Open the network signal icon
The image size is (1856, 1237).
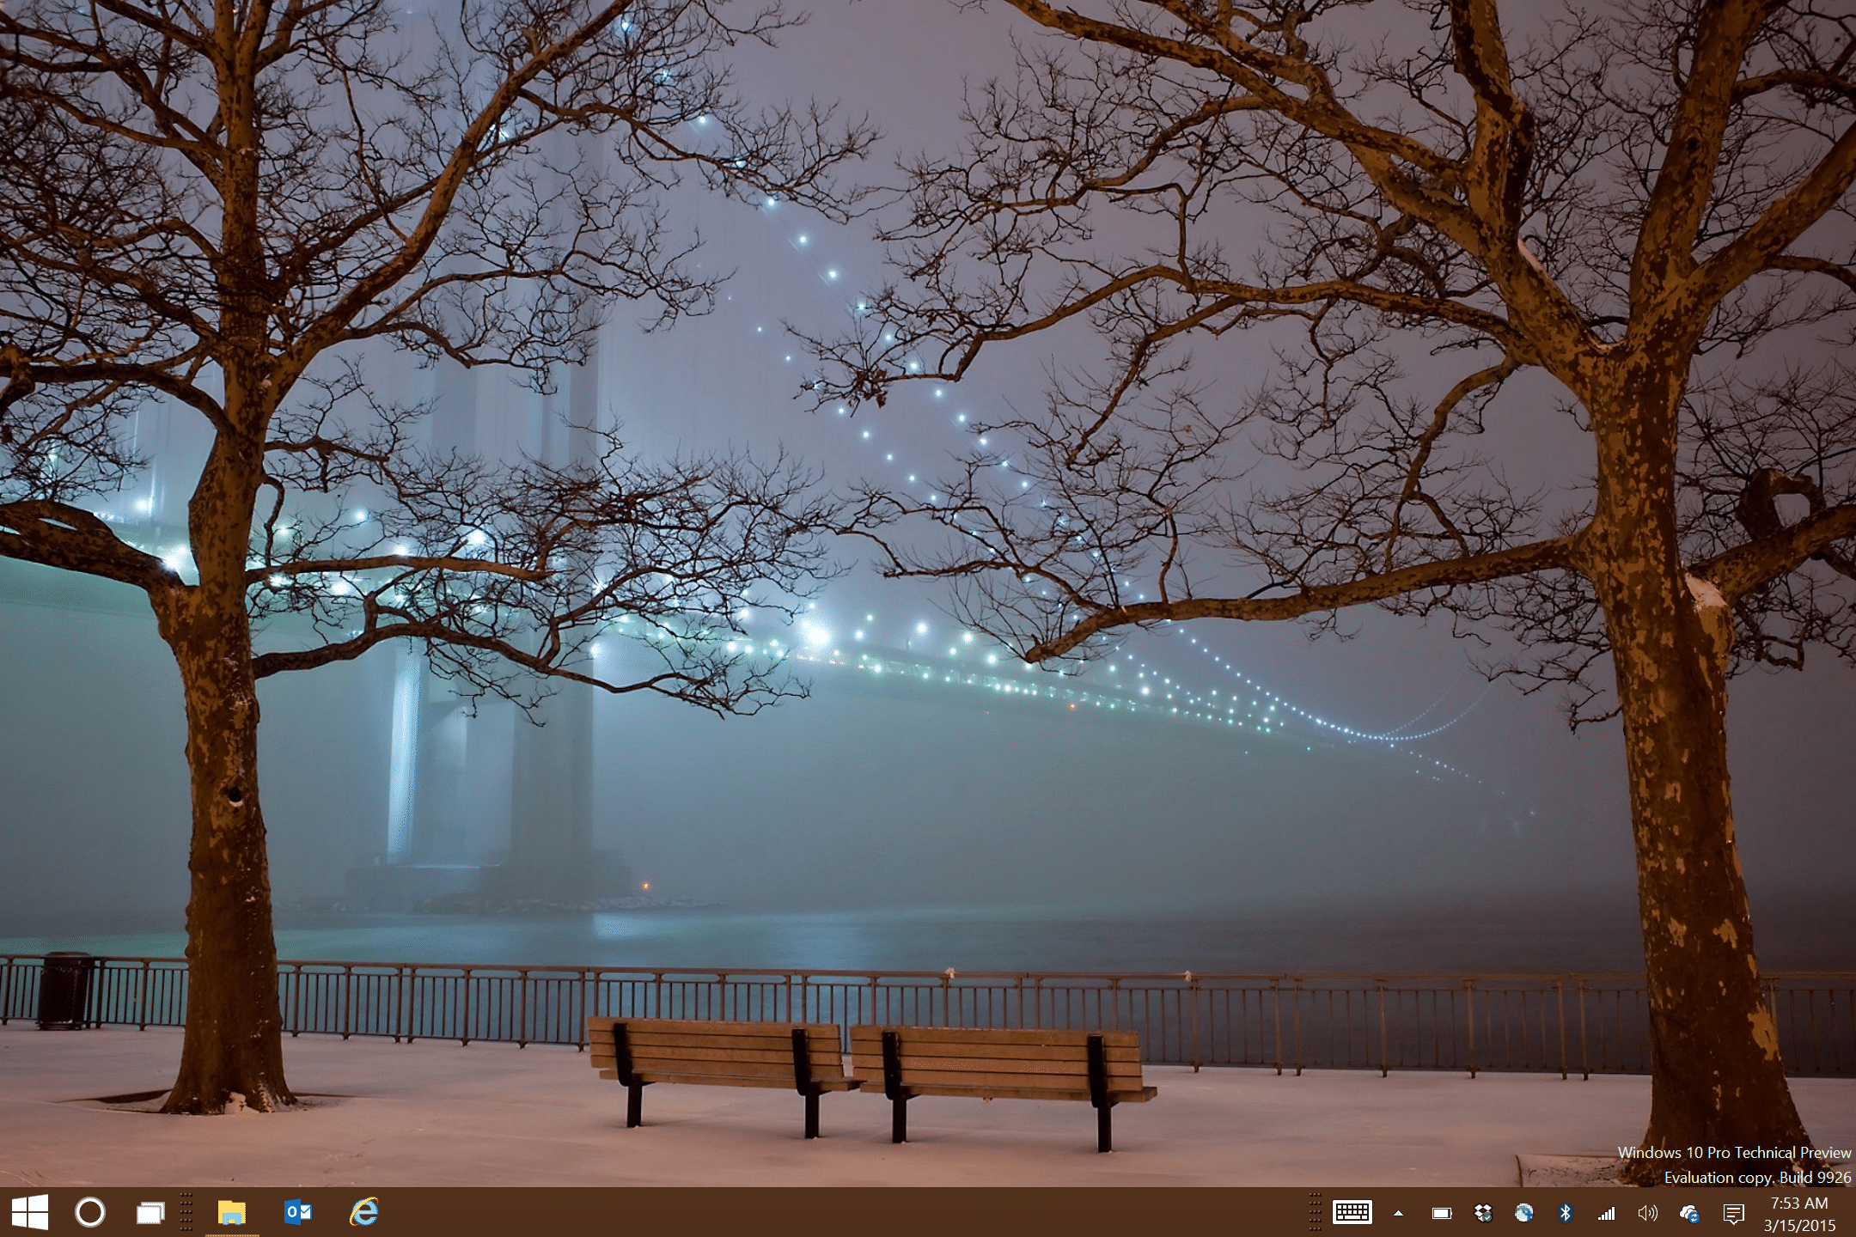[1606, 1213]
